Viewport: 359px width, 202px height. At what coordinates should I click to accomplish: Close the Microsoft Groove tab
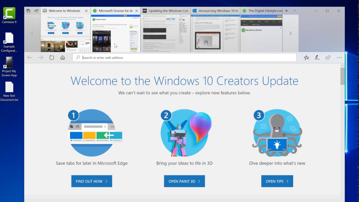click(x=137, y=11)
